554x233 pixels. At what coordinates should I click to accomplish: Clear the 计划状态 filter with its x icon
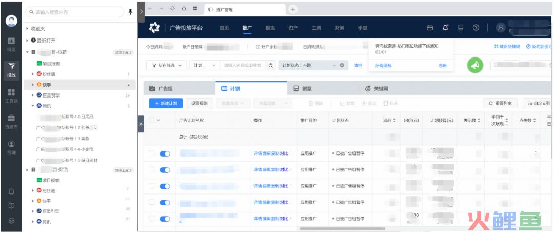tap(342, 65)
